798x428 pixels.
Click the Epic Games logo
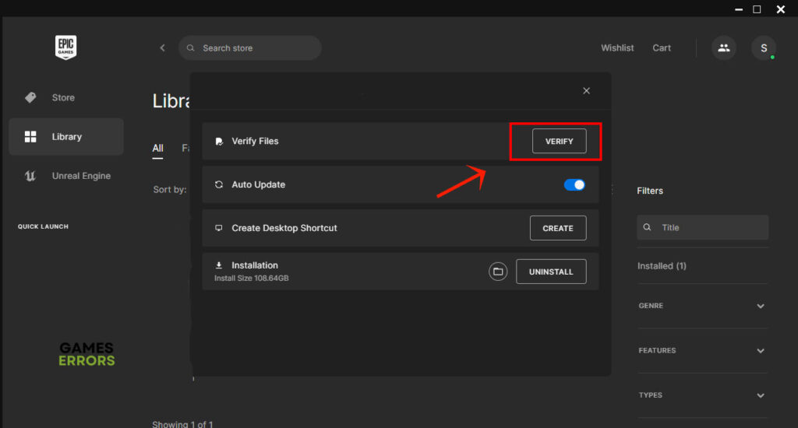click(65, 47)
